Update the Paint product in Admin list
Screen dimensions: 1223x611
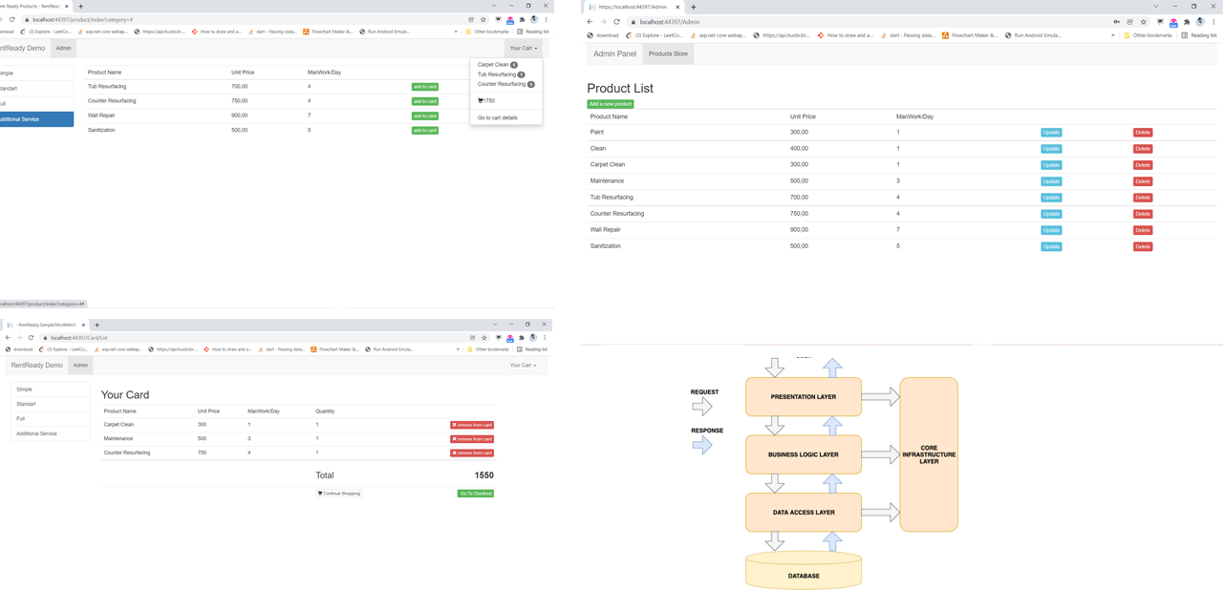pyautogui.click(x=1051, y=133)
